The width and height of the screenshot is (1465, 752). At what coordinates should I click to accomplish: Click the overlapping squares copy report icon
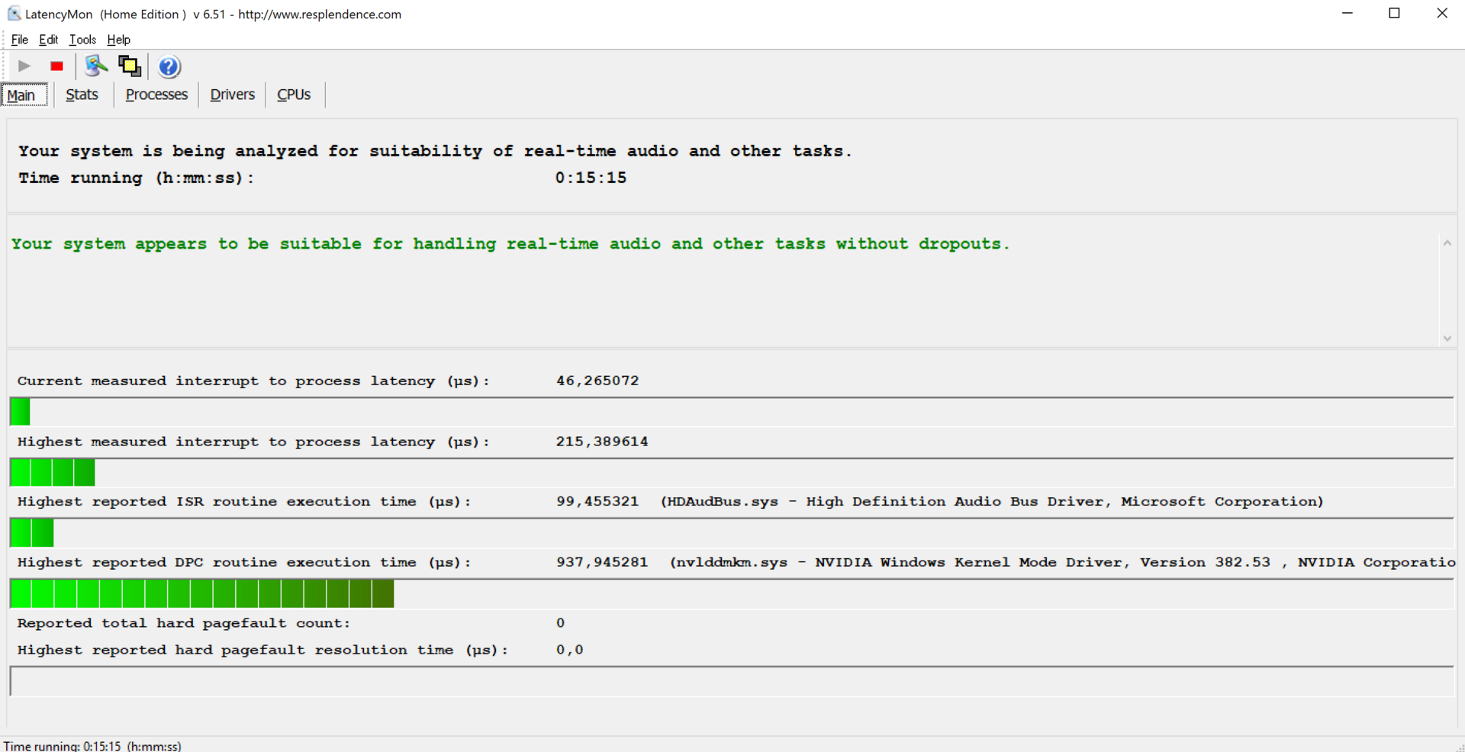(129, 66)
